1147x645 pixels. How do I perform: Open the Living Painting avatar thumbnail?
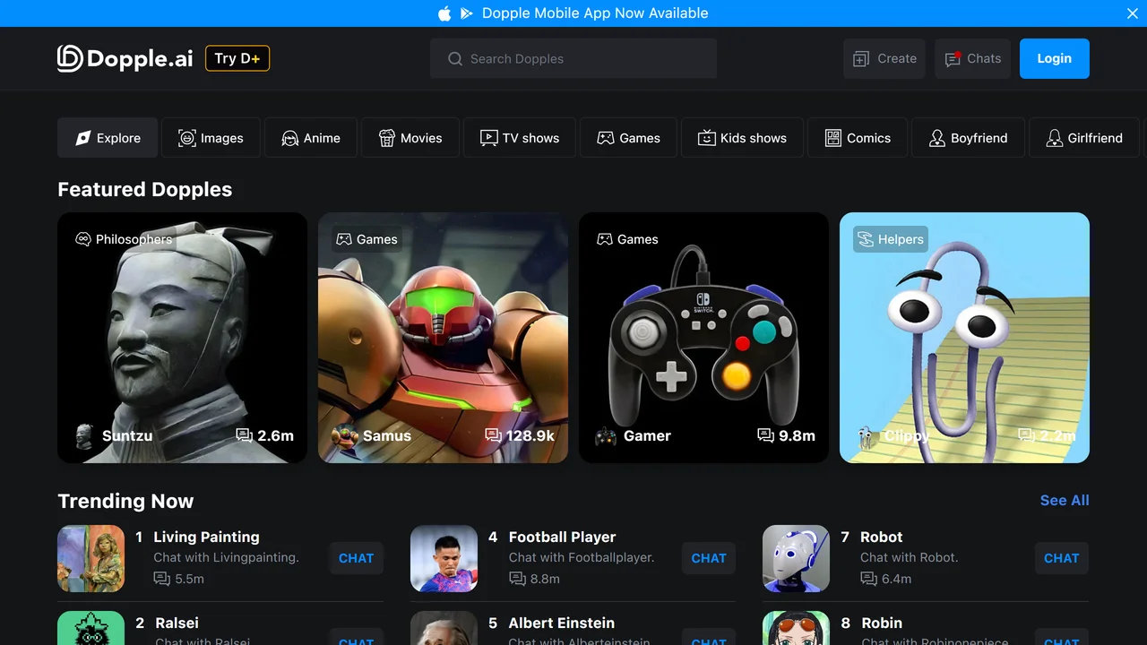pyautogui.click(x=91, y=558)
